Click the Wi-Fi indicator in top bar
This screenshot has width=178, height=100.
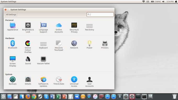(143, 2)
